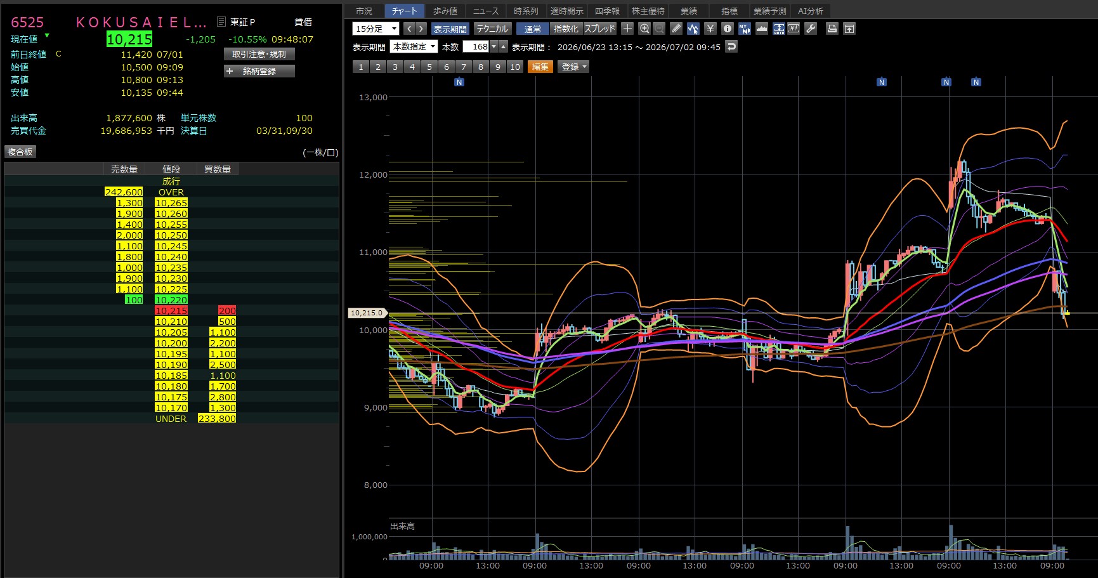The image size is (1098, 578).
Task: Click the plus icon on 銘柄登録
Action: (x=230, y=71)
